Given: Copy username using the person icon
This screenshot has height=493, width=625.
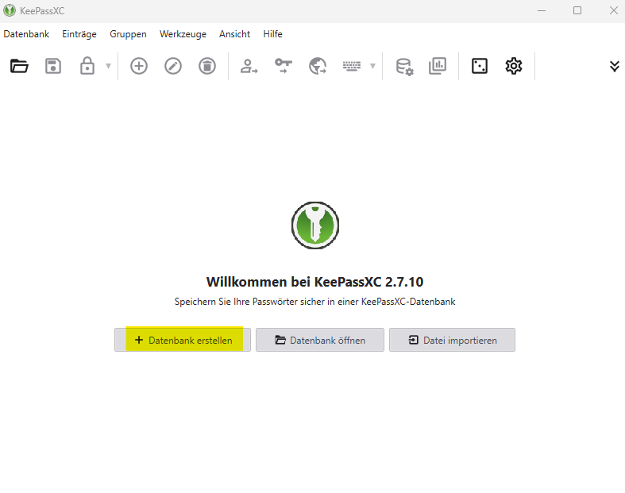Looking at the screenshot, I should click(x=250, y=66).
